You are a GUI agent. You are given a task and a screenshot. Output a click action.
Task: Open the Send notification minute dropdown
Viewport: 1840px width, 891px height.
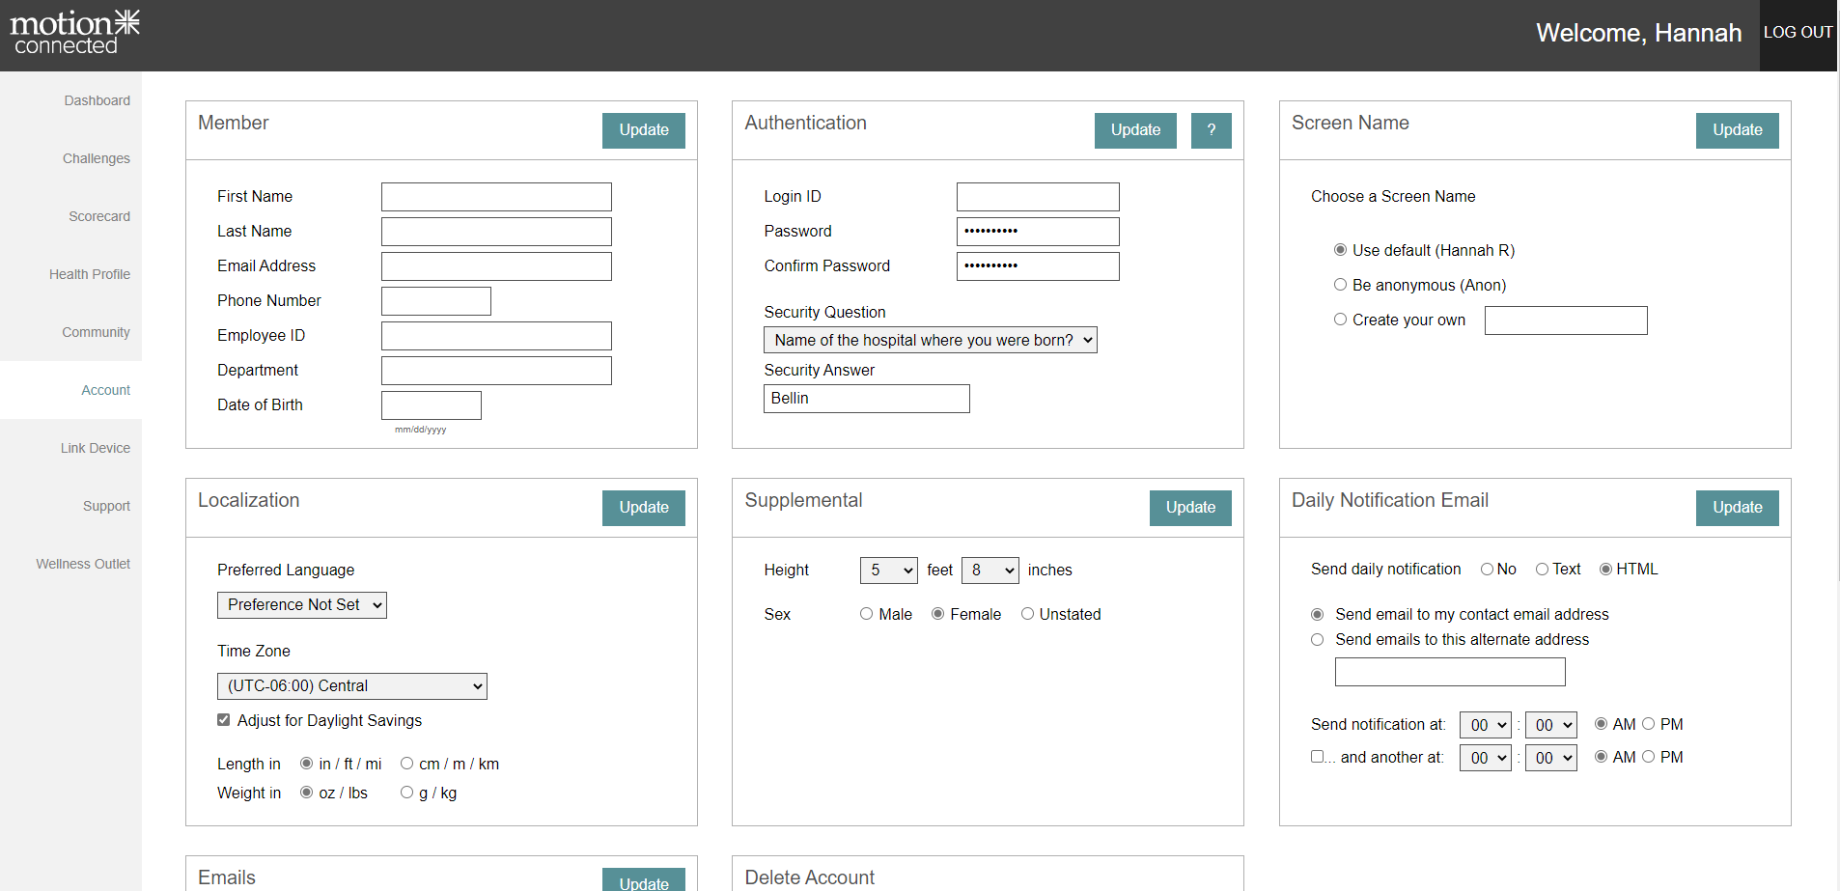[1550, 725]
